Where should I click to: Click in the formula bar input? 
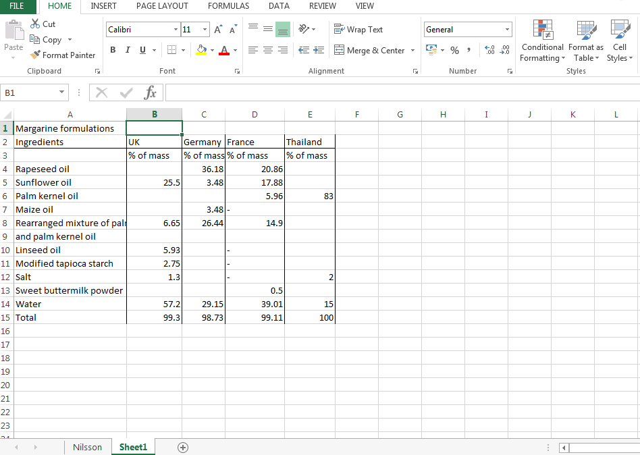[402, 92]
